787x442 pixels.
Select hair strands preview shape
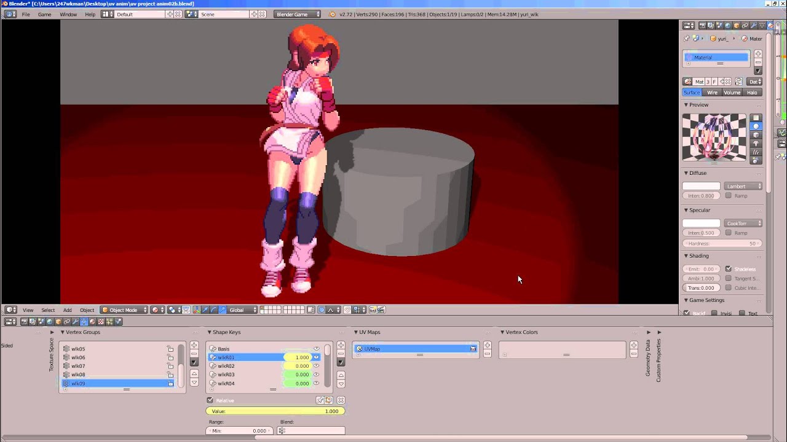pos(756,152)
